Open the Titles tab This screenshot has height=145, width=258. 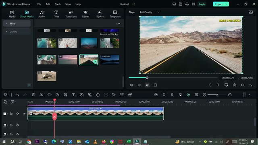click(x=56, y=14)
